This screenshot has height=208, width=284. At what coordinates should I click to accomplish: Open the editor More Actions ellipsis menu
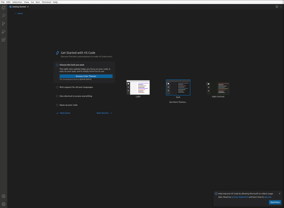coord(280,7)
